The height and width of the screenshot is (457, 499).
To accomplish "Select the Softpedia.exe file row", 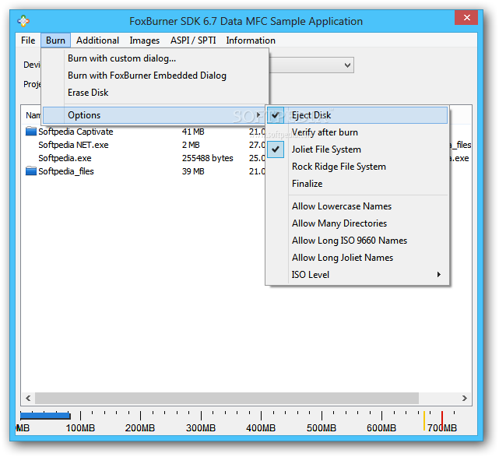I will pyautogui.click(x=65, y=158).
